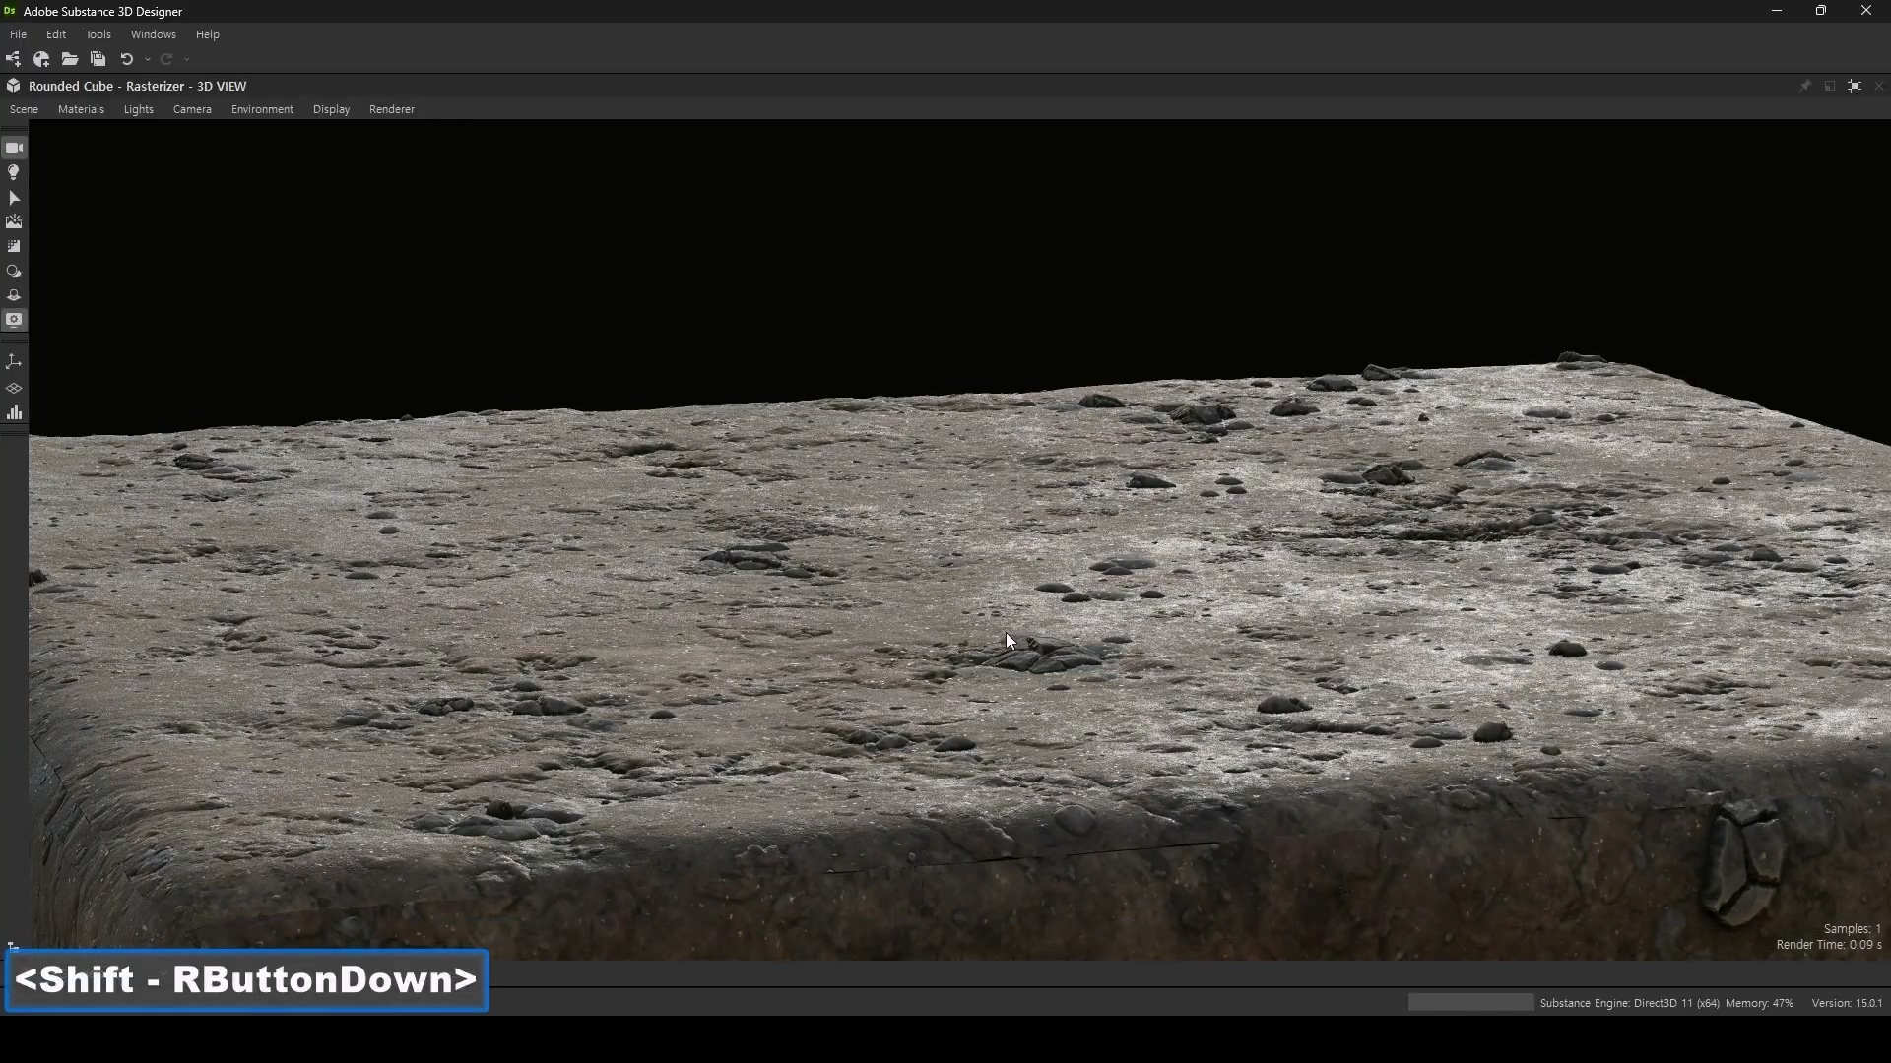Toggle the grid plane display icon
The width and height of the screenshot is (1891, 1063).
point(14,389)
